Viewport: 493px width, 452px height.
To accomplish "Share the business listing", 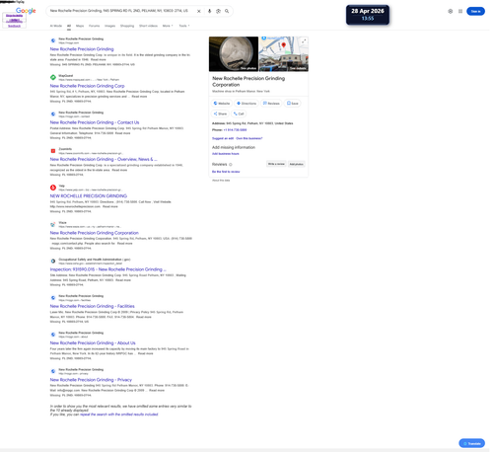I will [x=220, y=113].
